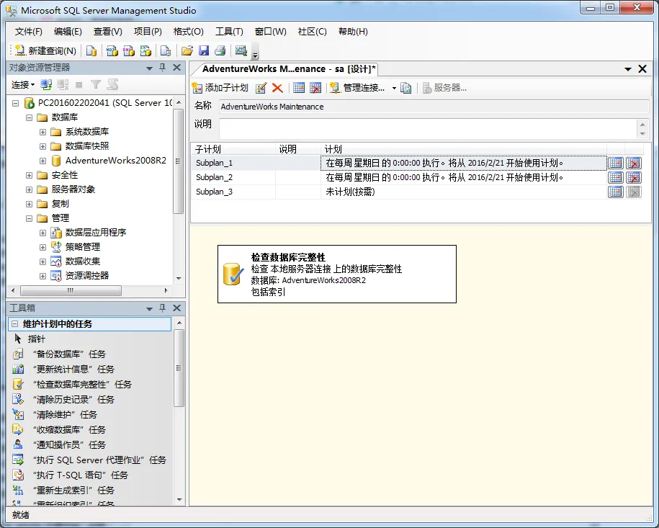Expand the 安全性 folder

pos(29,175)
